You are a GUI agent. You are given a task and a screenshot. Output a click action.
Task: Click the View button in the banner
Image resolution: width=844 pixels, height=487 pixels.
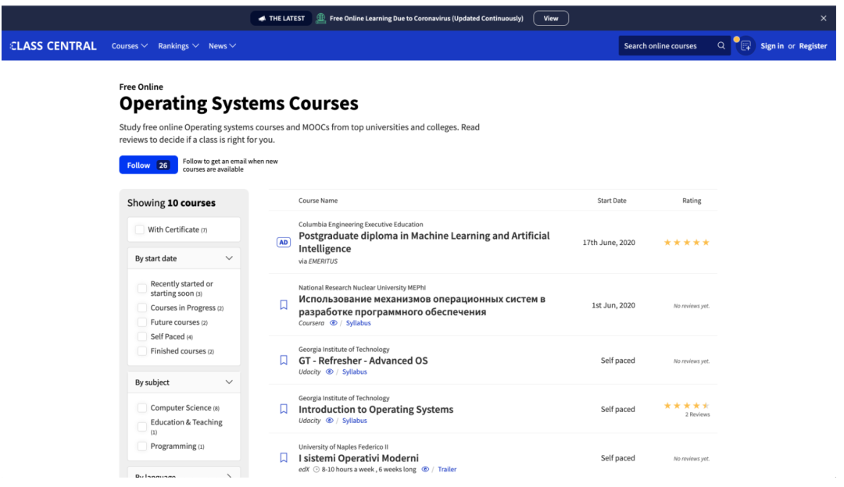coord(551,18)
